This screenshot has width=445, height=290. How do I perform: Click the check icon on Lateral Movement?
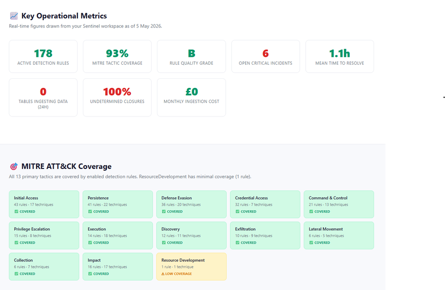311,243
